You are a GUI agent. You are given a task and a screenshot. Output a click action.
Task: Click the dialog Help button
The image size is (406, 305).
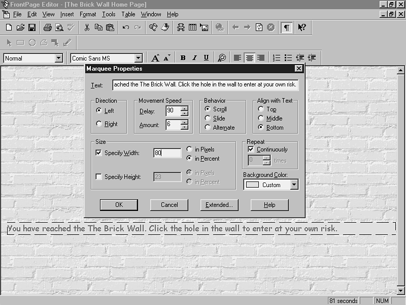tap(269, 205)
